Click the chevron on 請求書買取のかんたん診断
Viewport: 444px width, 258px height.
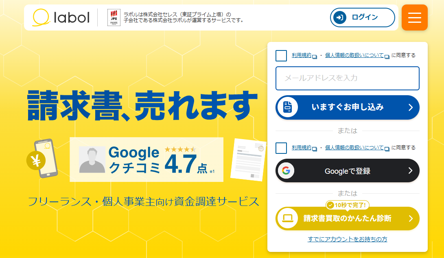point(411,219)
